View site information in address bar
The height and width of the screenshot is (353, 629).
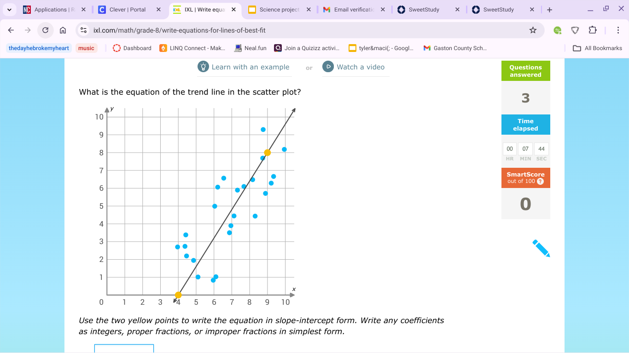83,30
